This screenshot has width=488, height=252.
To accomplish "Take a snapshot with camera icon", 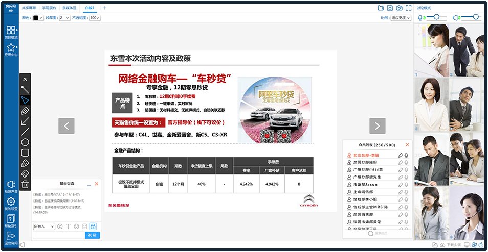I will tap(399, 8).
